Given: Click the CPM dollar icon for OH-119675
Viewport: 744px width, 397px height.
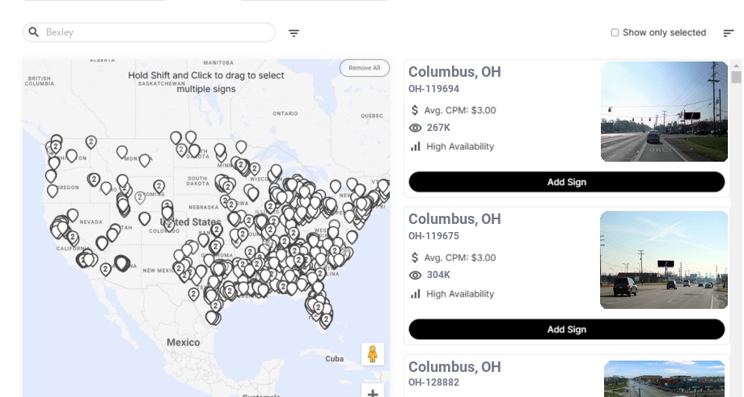Looking at the screenshot, I should [x=416, y=258].
